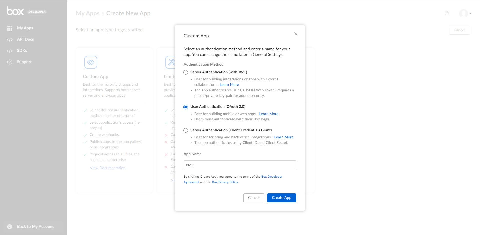Click the Custom App card icon
The height and width of the screenshot is (235, 480).
coord(91,62)
